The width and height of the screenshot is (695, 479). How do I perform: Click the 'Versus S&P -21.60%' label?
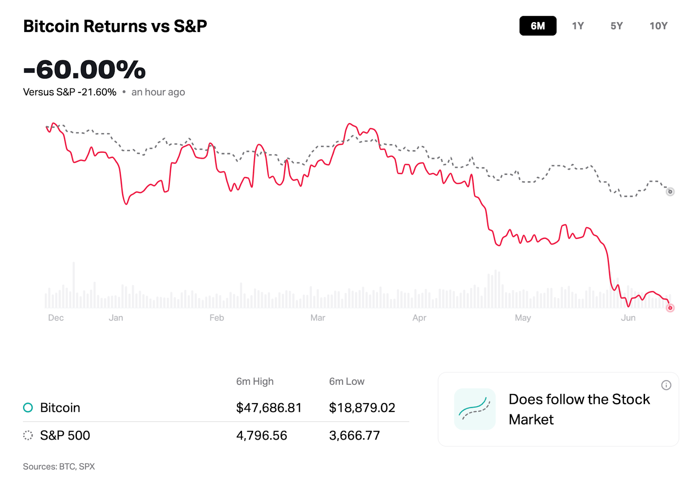[x=69, y=92]
